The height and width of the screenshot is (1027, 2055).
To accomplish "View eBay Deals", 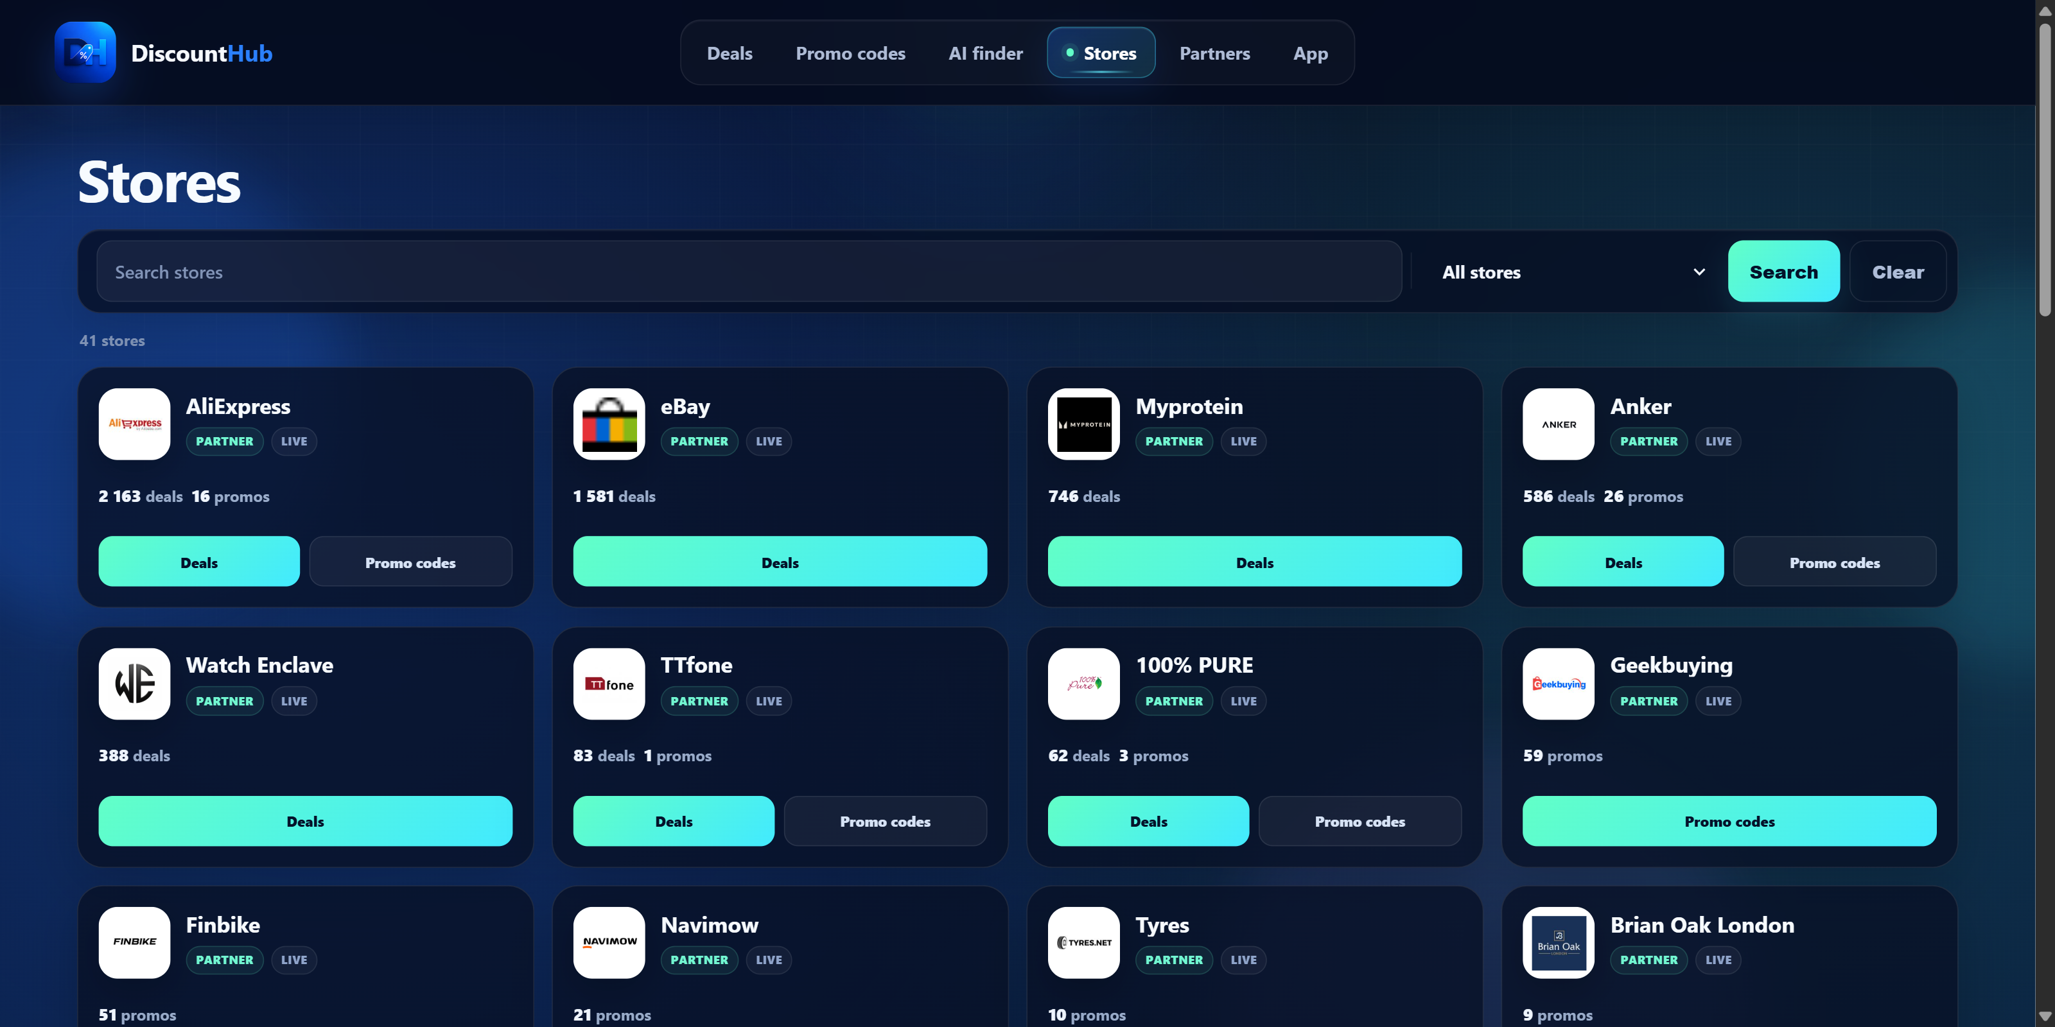I will click(780, 562).
